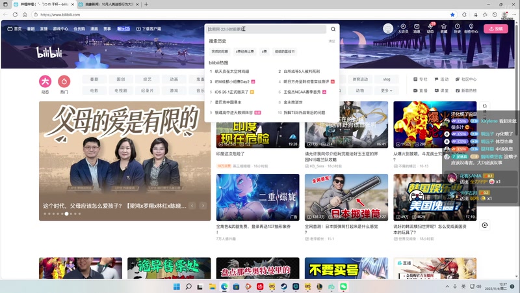Click the pink 动态 circle icon

(45, 81)
